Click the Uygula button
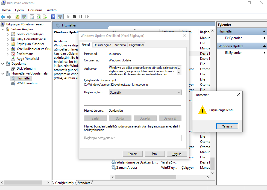 [x=177, y=154]
